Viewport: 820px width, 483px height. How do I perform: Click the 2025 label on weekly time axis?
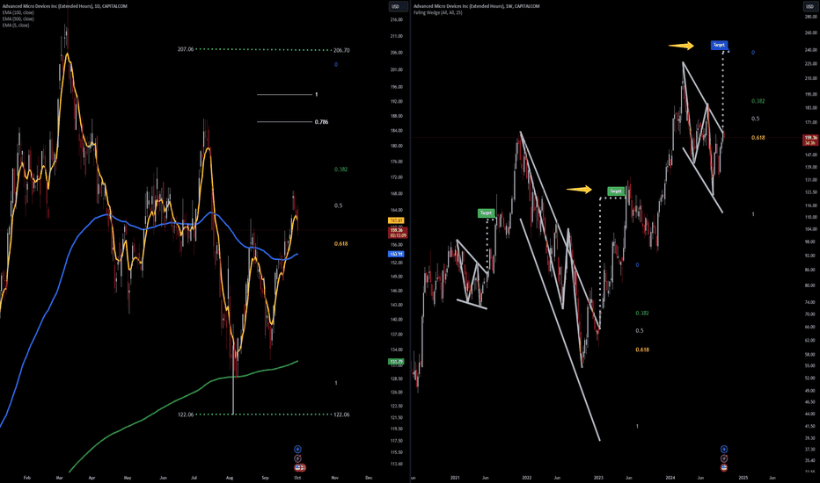pyautogui.click(x=743, y=478)
